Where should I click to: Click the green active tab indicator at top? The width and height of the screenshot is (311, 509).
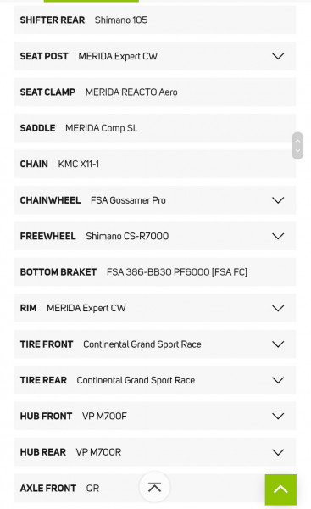(92, 1)
